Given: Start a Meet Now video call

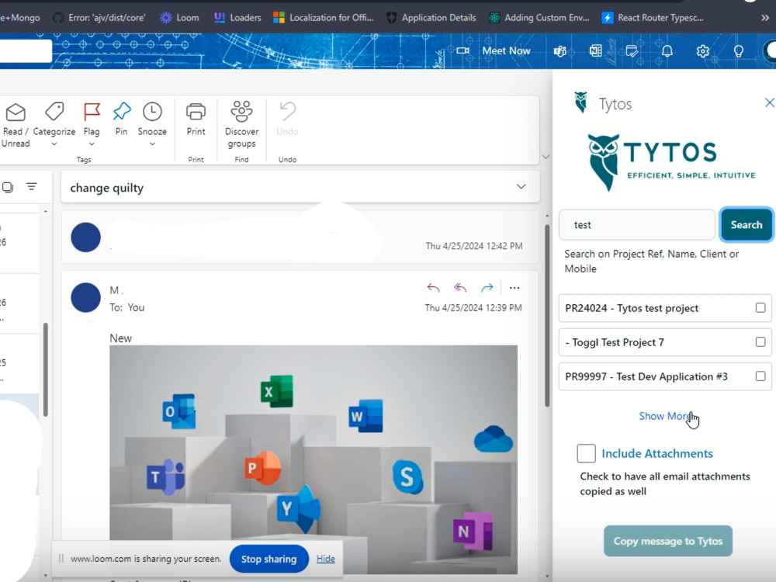Looking at the screenshot, I should tap(494, 50).
